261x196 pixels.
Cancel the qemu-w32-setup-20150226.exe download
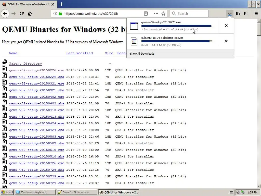(226, 26)
